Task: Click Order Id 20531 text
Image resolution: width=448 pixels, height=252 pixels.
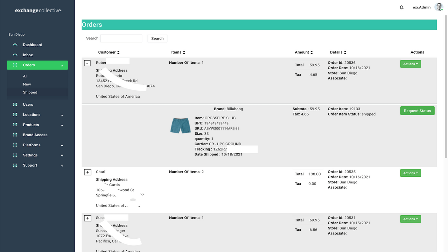Action: [x=342, y=218]
